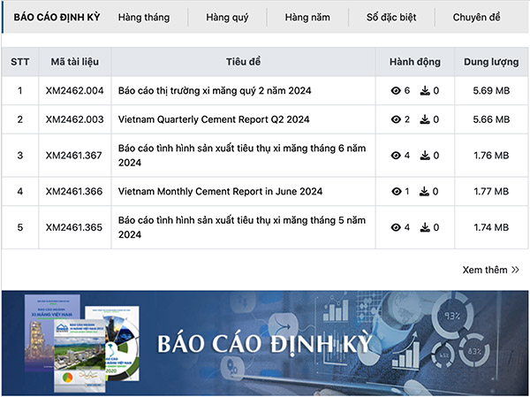Click the eye view icon for XM2461.367
Image resolution: width=530 pixels, height=397 pixels.
396,156
